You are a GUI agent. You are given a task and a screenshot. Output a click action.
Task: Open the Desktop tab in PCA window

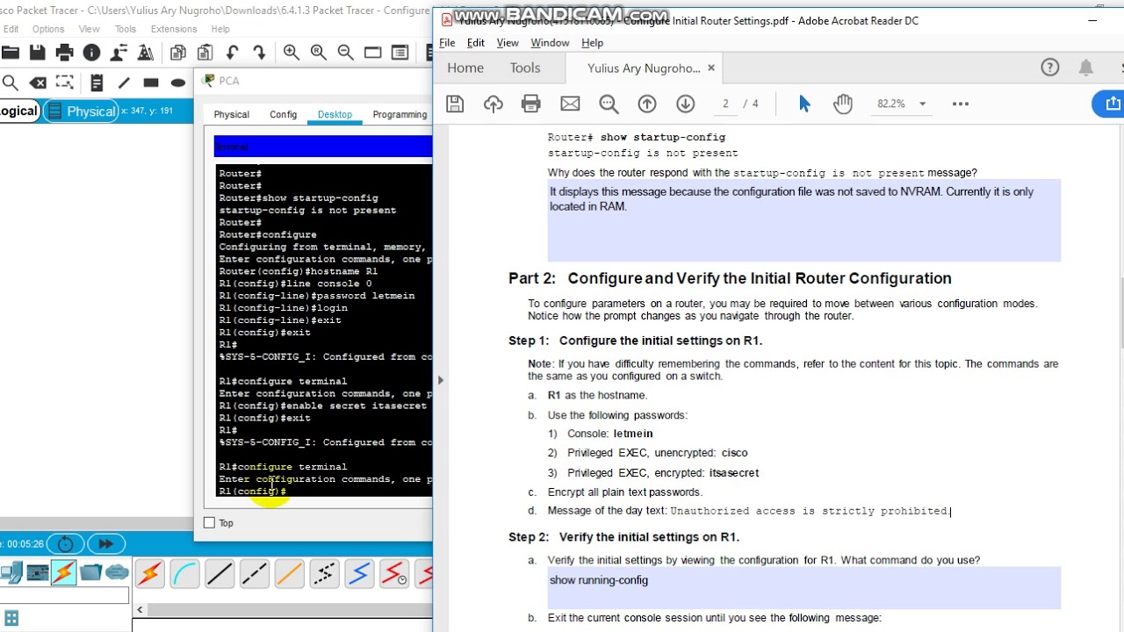(335, 114)
